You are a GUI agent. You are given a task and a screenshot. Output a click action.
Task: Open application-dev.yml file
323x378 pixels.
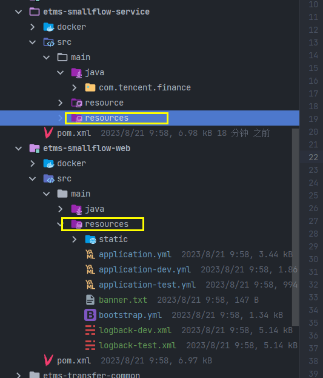click(145, 269)
